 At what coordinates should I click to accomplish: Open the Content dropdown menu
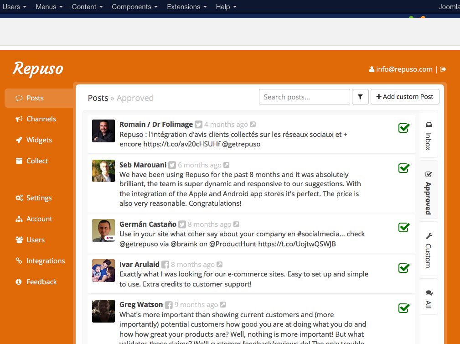(87, 7)
